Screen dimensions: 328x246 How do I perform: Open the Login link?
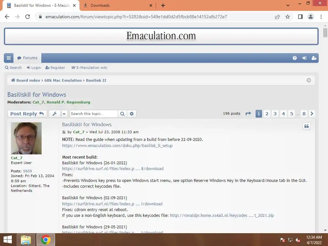(x=34, y=68)
